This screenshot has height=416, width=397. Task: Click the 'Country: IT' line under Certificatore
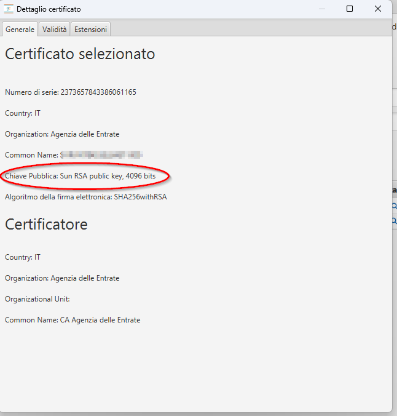coord(23,257)
